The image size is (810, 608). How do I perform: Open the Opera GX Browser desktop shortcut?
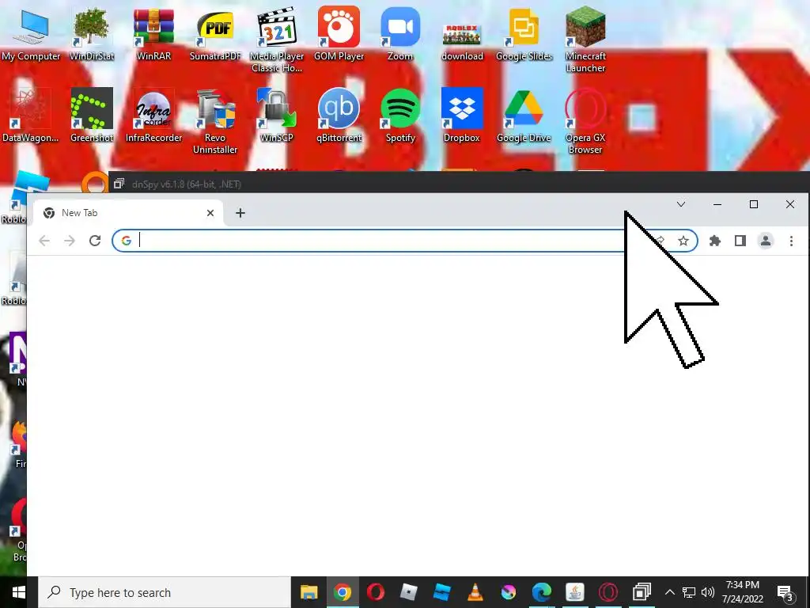click(585, 121)
